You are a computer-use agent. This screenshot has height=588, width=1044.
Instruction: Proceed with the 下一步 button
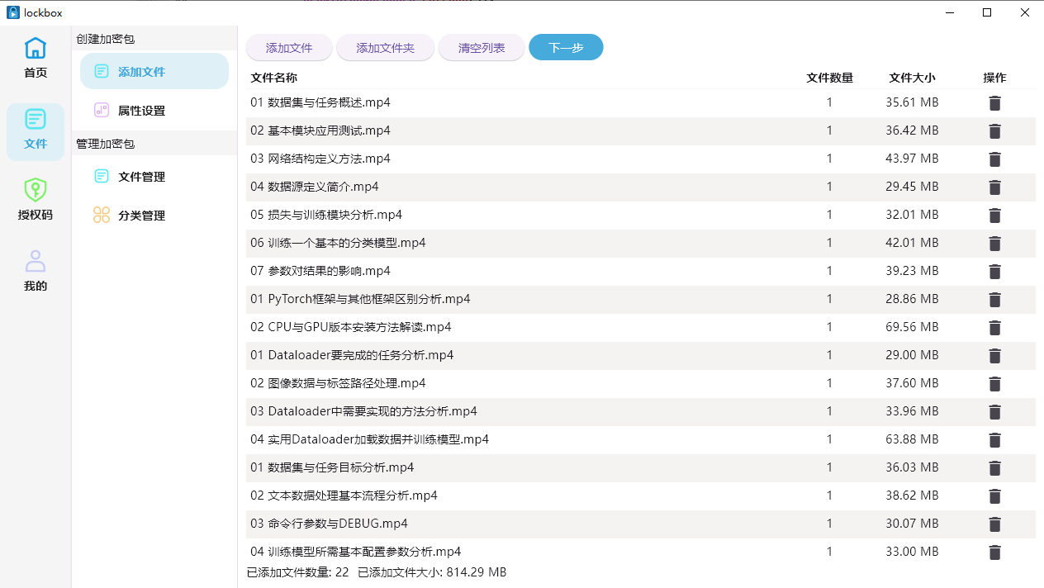point(566,48)
